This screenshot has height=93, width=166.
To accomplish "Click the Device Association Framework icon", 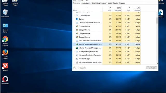I will [77, 23].
